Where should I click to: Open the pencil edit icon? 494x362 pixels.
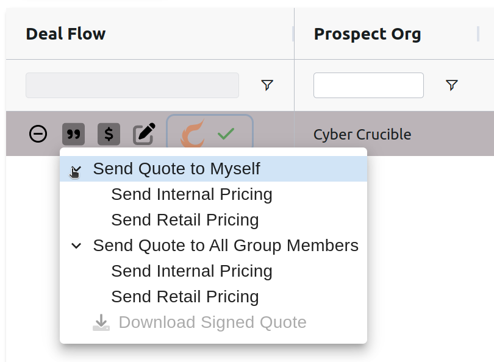[x=144, y=134]
